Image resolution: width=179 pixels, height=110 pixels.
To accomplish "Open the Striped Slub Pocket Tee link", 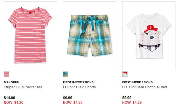I will pos(23,87).
